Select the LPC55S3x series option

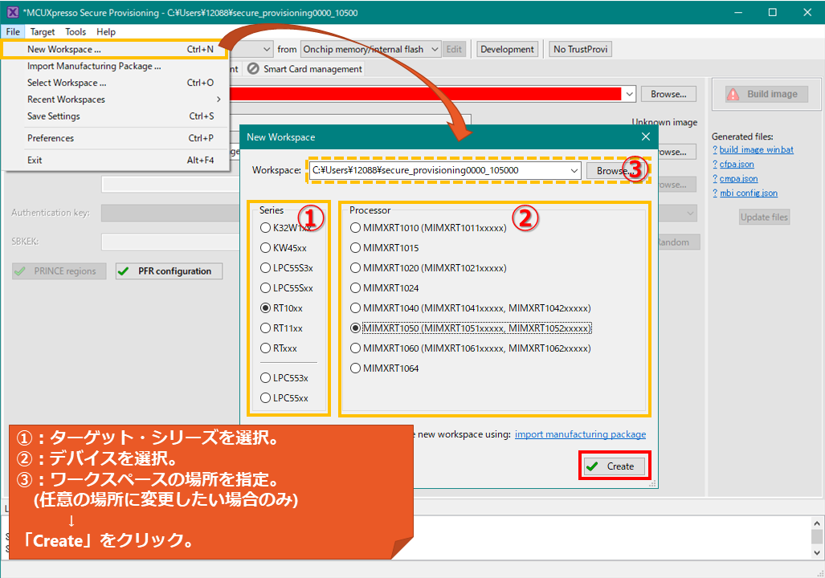pos(266,268)
